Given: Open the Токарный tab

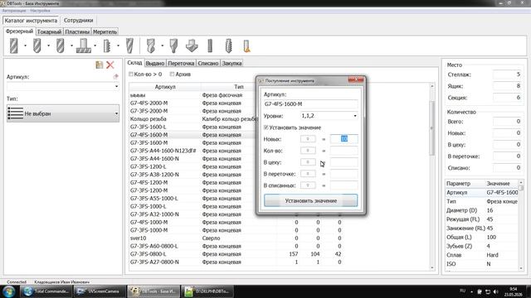Looking at the screenshot, I should click(x=49, y=31).
